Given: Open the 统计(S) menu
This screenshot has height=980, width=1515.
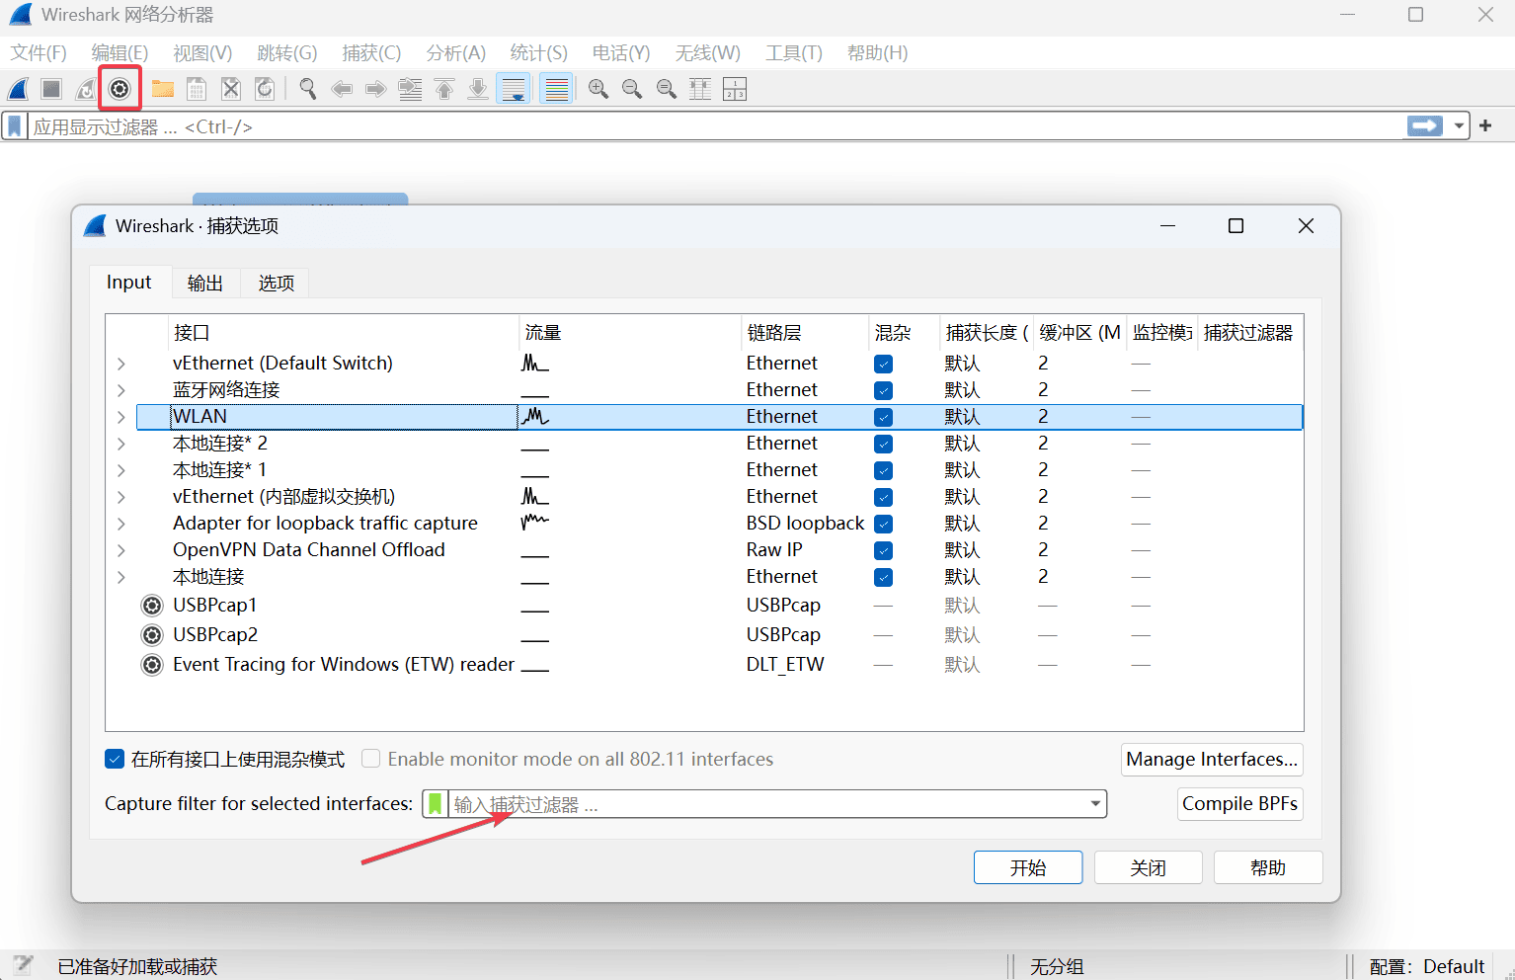Looking at the screenshot, I should coord(538,53).
